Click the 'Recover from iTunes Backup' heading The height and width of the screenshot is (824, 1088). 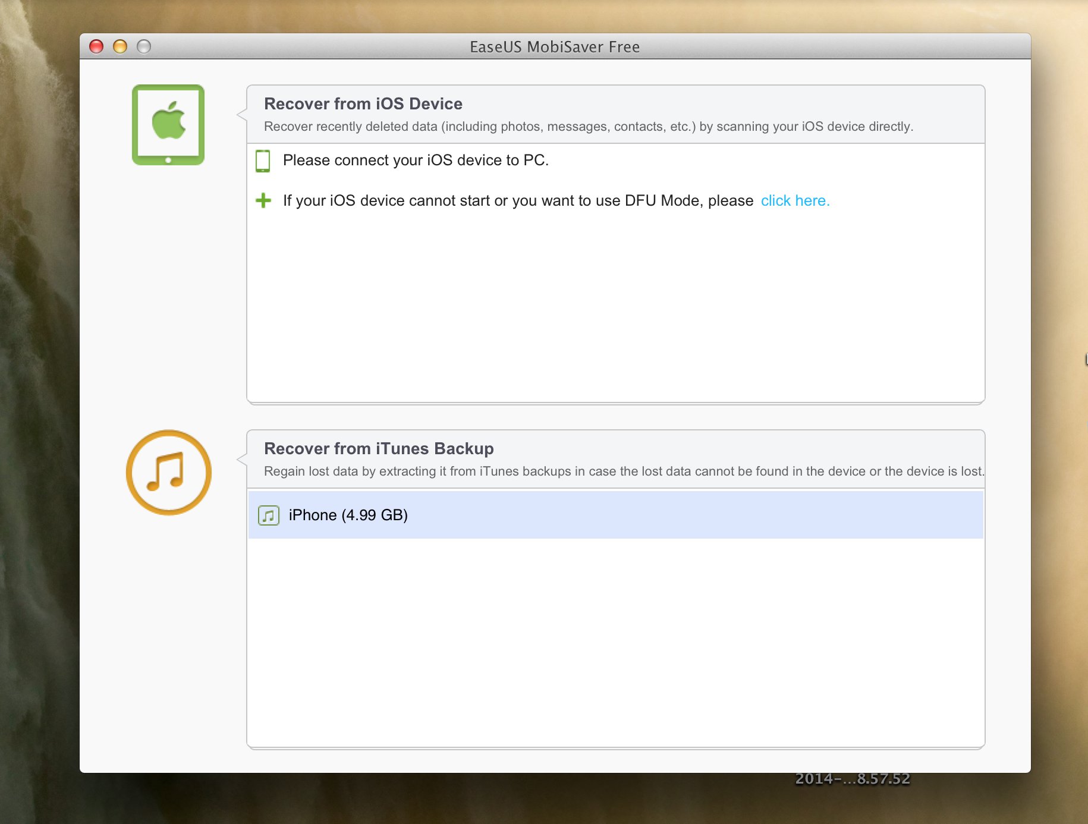pyautogui.click(x=379, y=448)
